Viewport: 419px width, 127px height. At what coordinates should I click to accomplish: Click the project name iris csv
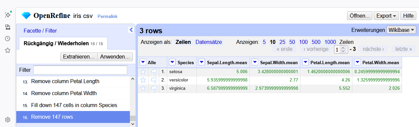(83, 16)
